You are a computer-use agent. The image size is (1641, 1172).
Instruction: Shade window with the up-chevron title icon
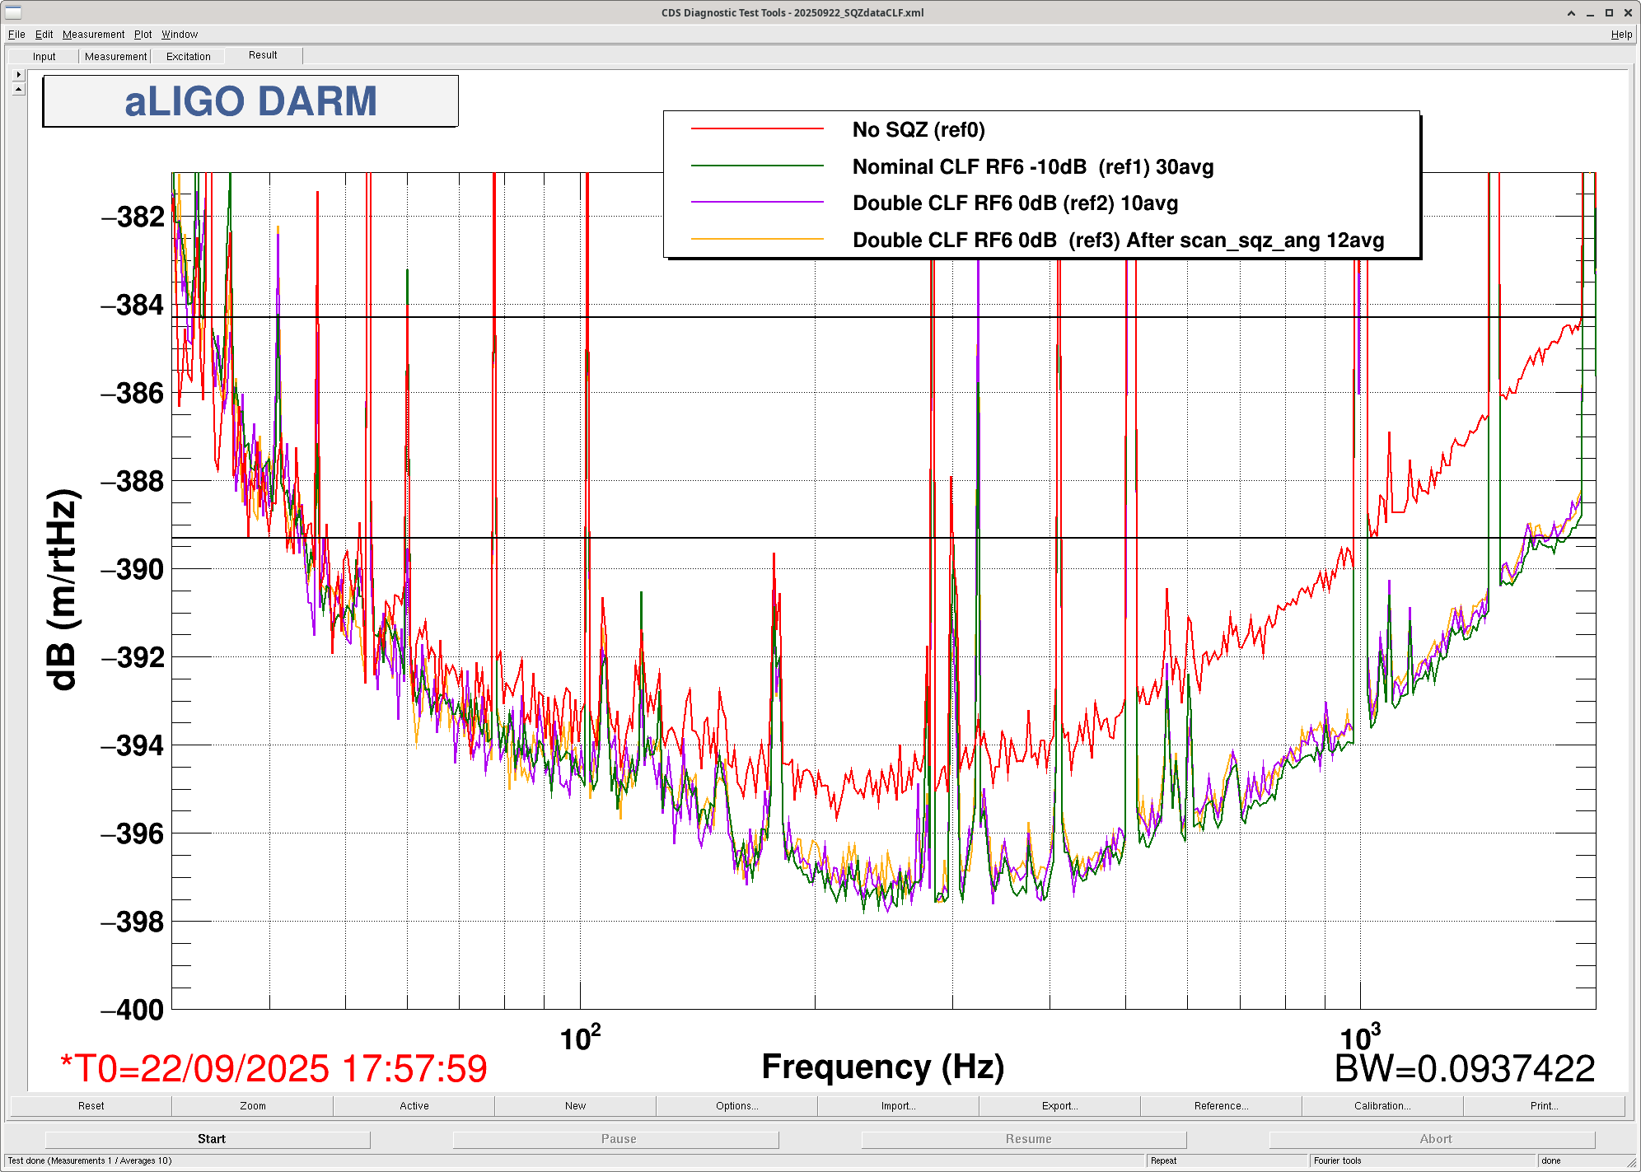[1570, 12]
